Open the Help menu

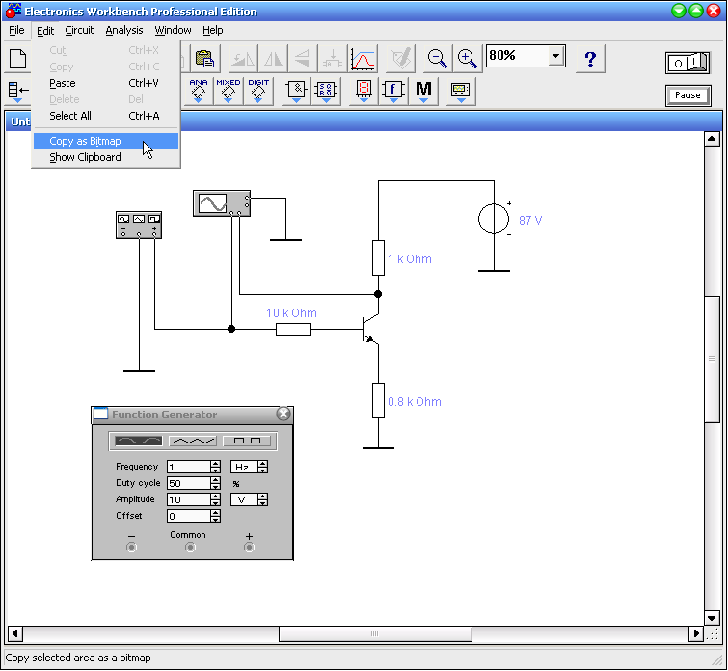[213, 30]
